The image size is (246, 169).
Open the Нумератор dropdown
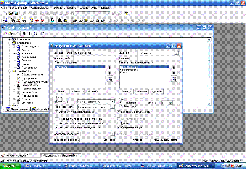[x=112, y=102]
